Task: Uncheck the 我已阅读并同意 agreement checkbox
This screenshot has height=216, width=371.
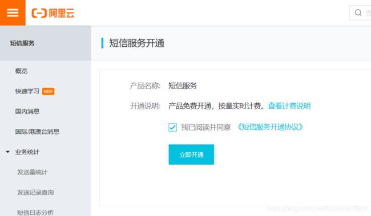Action: pyautogui.click(x=172, y=128)
